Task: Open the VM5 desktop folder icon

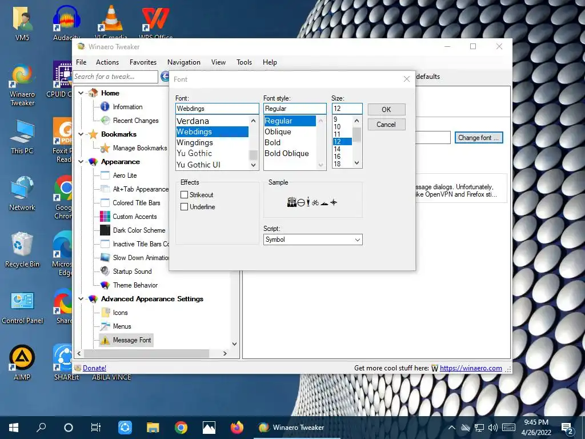Action: (22, 19)
